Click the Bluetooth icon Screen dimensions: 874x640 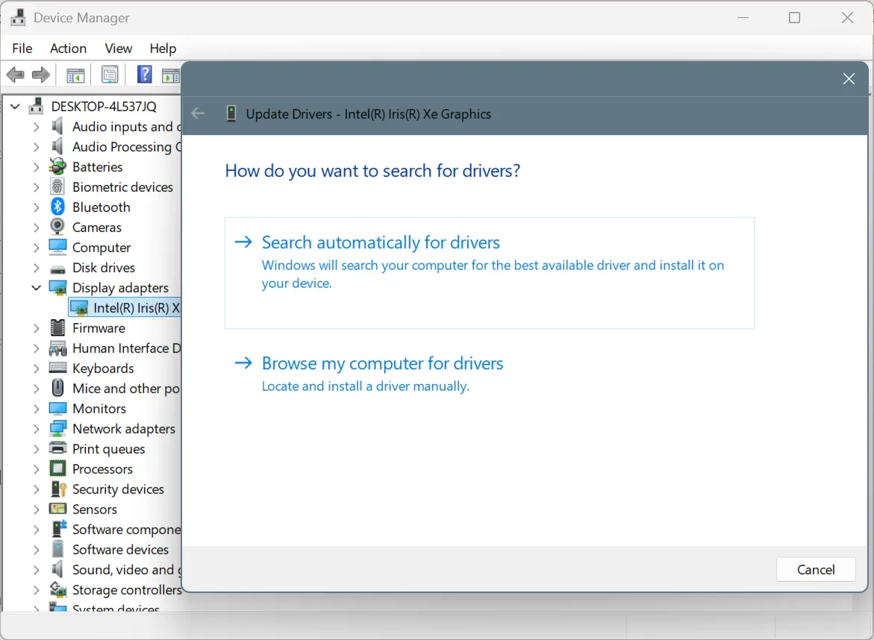(57, 207)
